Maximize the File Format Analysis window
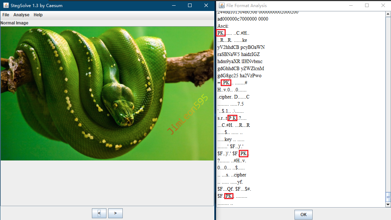 [x=367, y=5]
